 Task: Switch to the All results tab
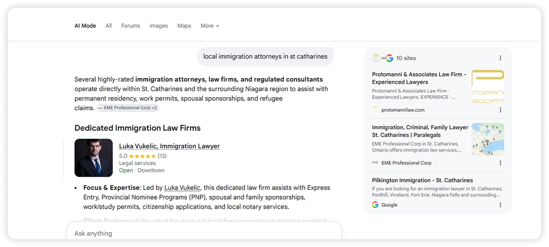coord(108,26)
